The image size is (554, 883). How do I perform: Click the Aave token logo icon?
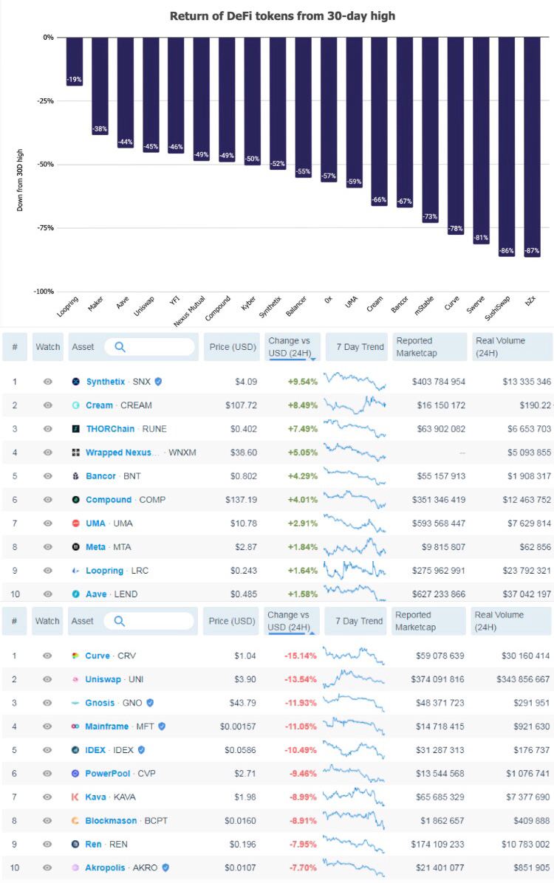pos(76,594)
